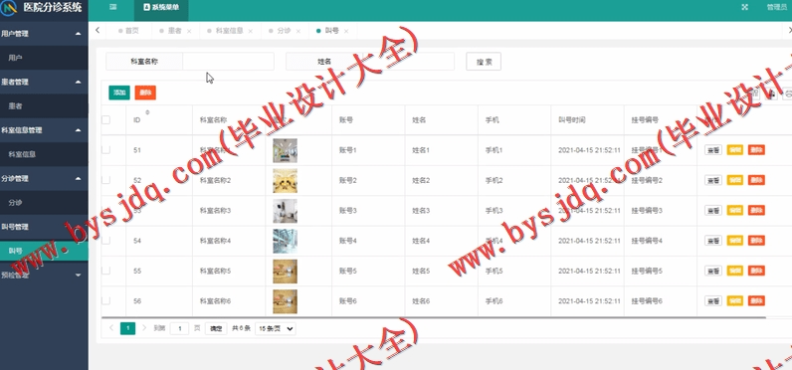This screenshot has width=792, height=370.
Task: Close the 分诊 tab
Action: coord(298,31)
